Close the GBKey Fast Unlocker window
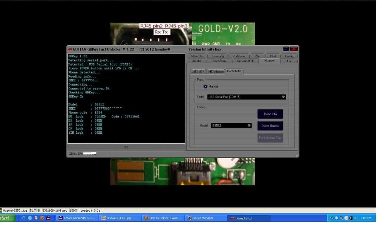This screenshot has height=241, width=386. (294, 49)
